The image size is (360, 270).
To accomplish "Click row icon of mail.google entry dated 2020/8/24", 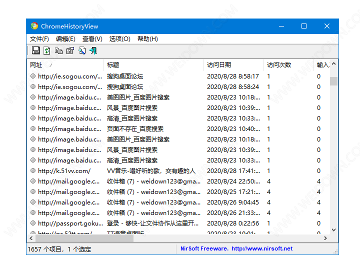I will click(x=33, y=181).
